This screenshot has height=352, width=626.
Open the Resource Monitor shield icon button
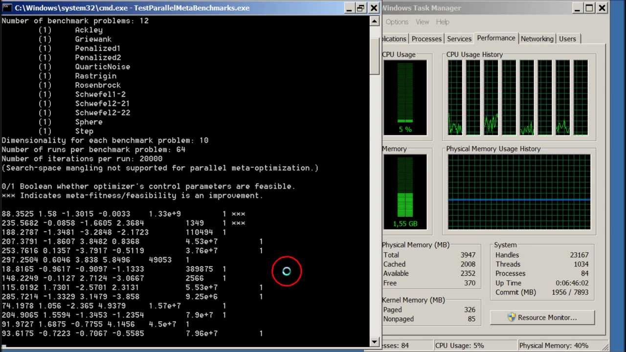542,317
